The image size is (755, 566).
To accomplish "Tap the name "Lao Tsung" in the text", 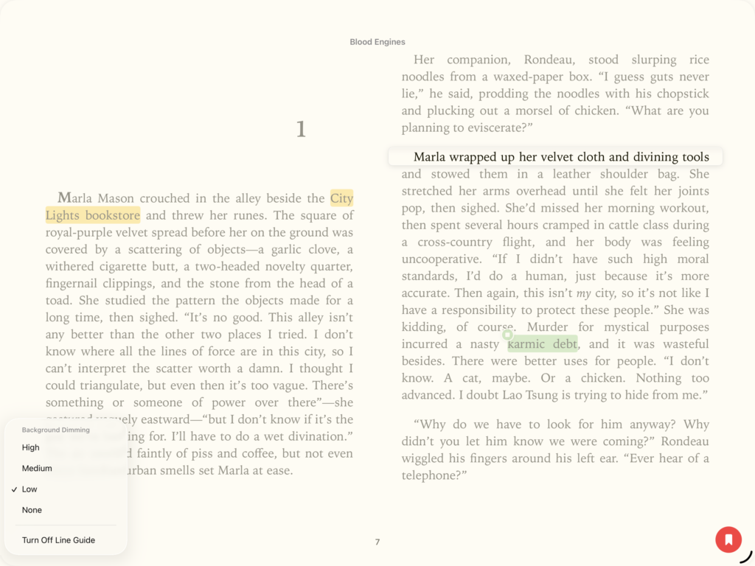I will pos(532,395).
